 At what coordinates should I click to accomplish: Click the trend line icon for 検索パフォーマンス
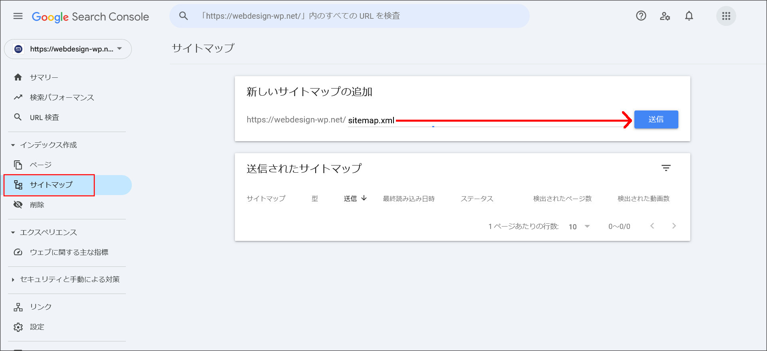pos(18,97)
